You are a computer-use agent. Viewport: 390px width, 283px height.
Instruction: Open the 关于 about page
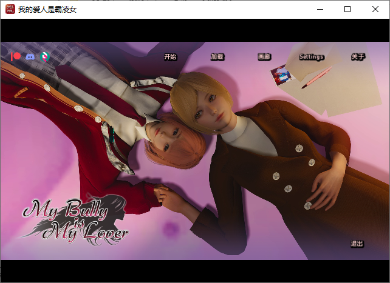[x=358, y=57]
